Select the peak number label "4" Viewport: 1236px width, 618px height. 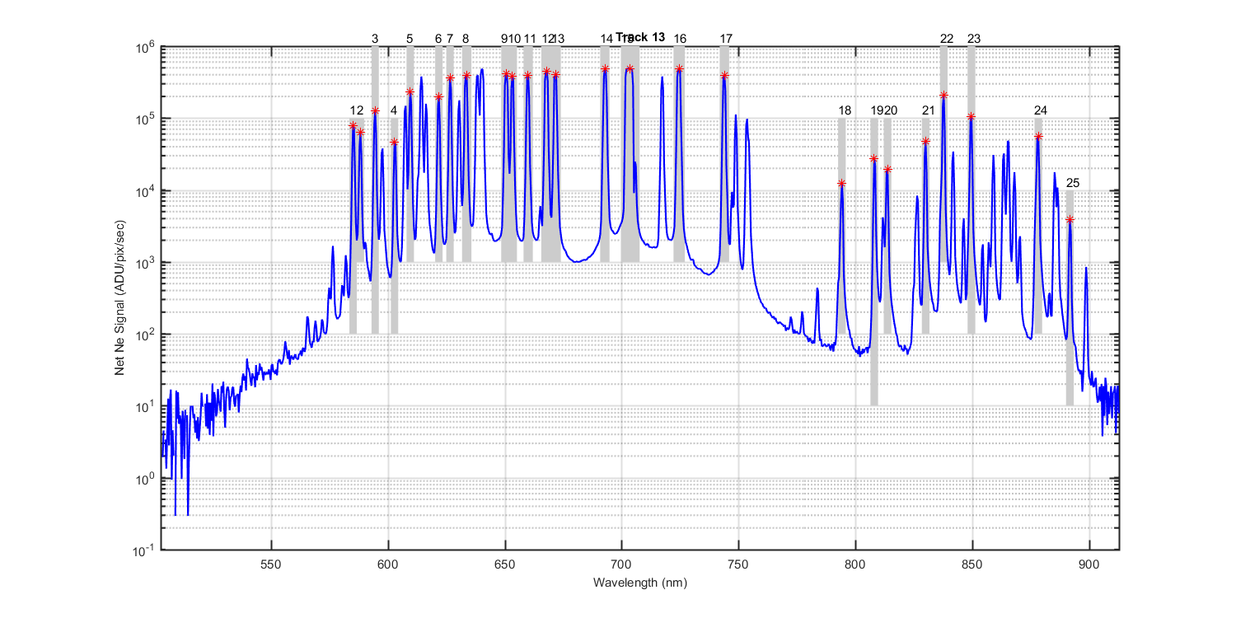[394, 110]
